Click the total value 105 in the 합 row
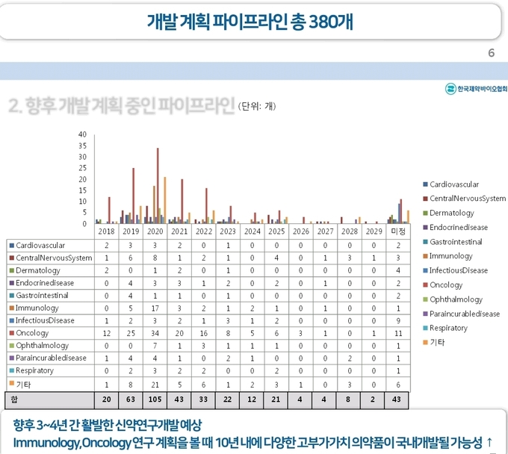This screenshot has width=508, height=454. click(156, 399)
